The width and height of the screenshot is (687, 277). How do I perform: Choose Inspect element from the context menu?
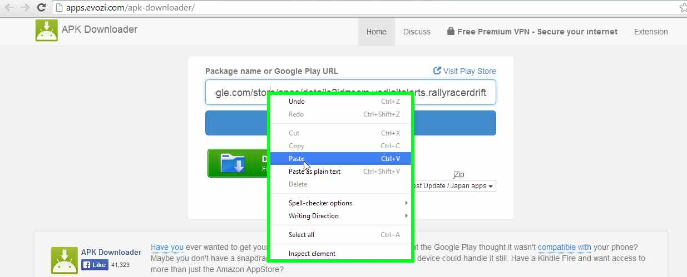340,254
